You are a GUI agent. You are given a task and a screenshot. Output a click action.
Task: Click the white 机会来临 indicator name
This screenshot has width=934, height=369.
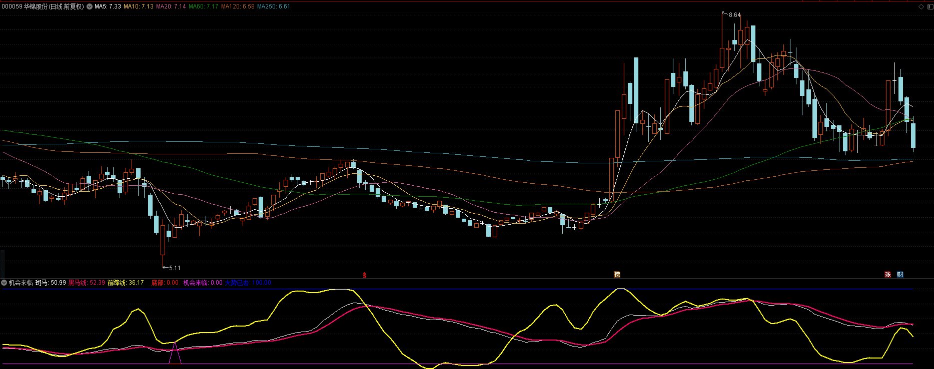(x=21, y=283)
